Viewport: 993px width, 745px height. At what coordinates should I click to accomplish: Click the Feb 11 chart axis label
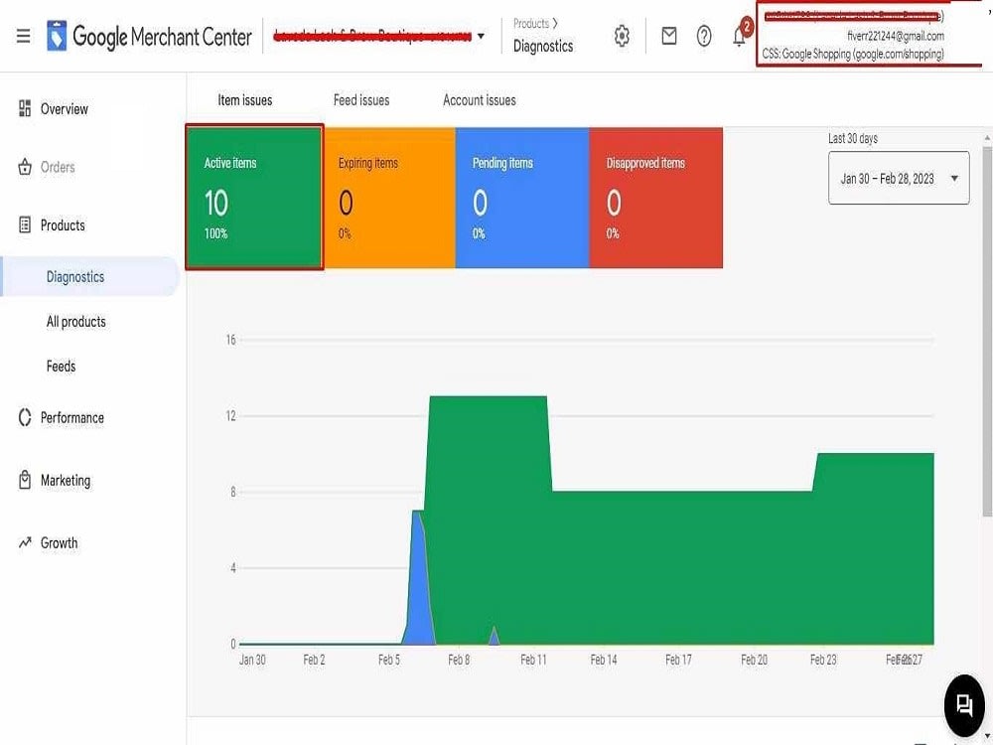click(x=533, y=660)
